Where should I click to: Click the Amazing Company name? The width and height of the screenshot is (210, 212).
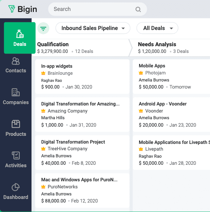pos(67,111)
